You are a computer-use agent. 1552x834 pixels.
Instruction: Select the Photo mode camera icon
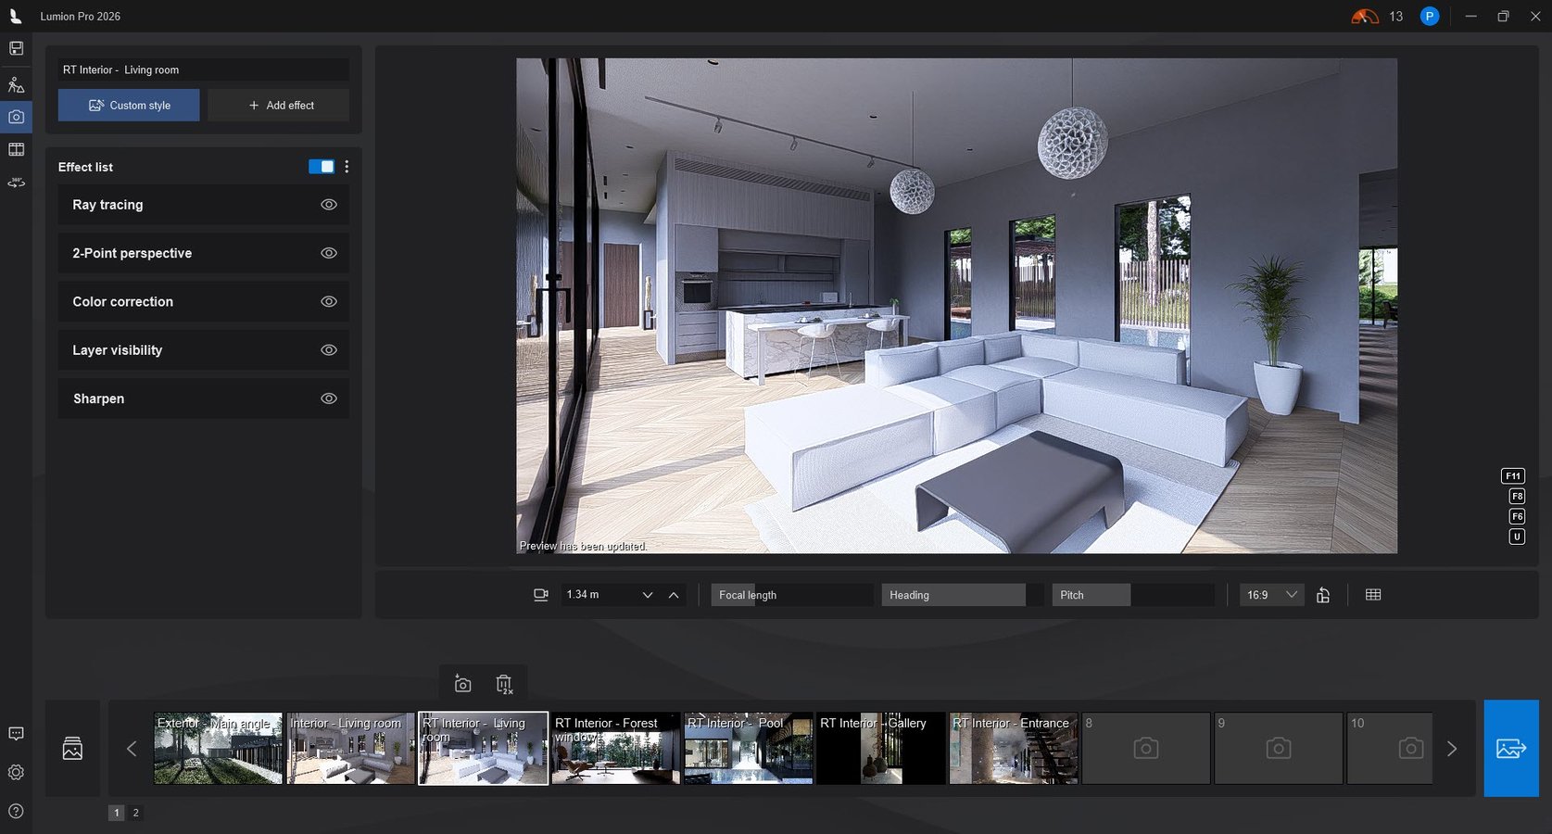16,117
